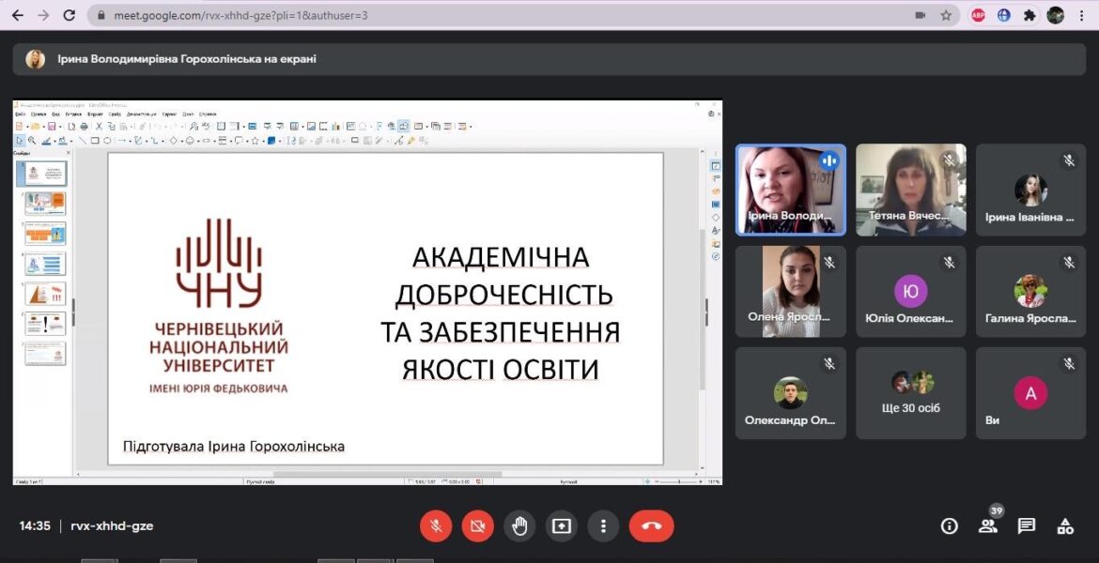
Task: Select the Галина Яросла... participant tile
Action: 1031,291
